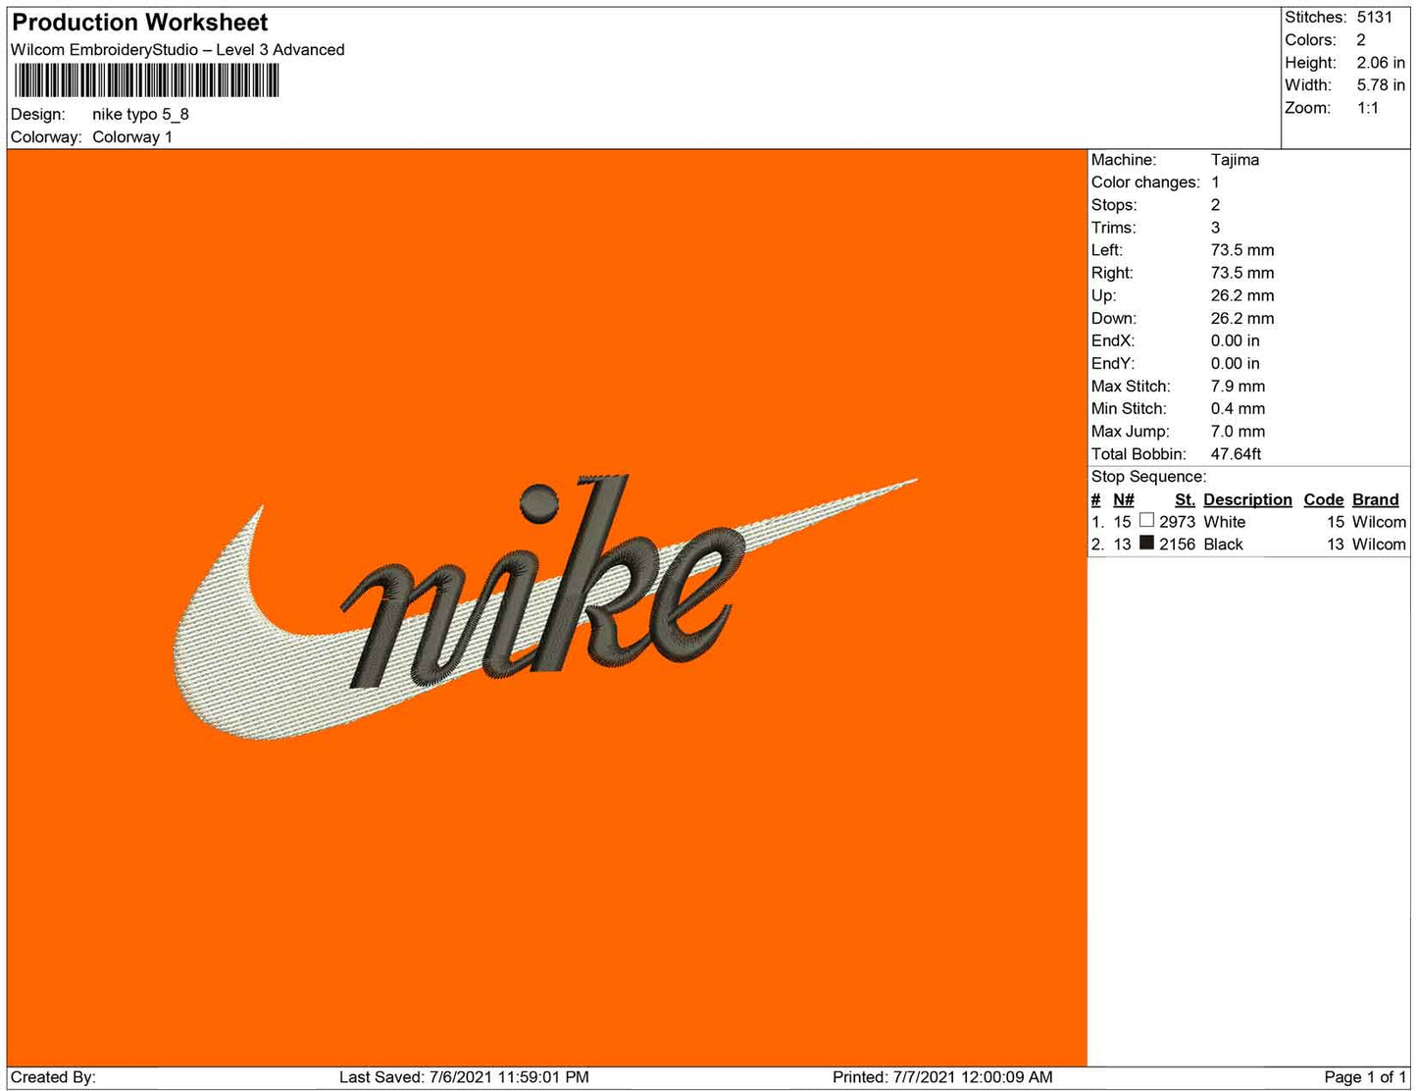Click the stitch count "2973" for White
This screenshot has width=1417, height=1091.
pyautogui.click(x=1177, y=522)
